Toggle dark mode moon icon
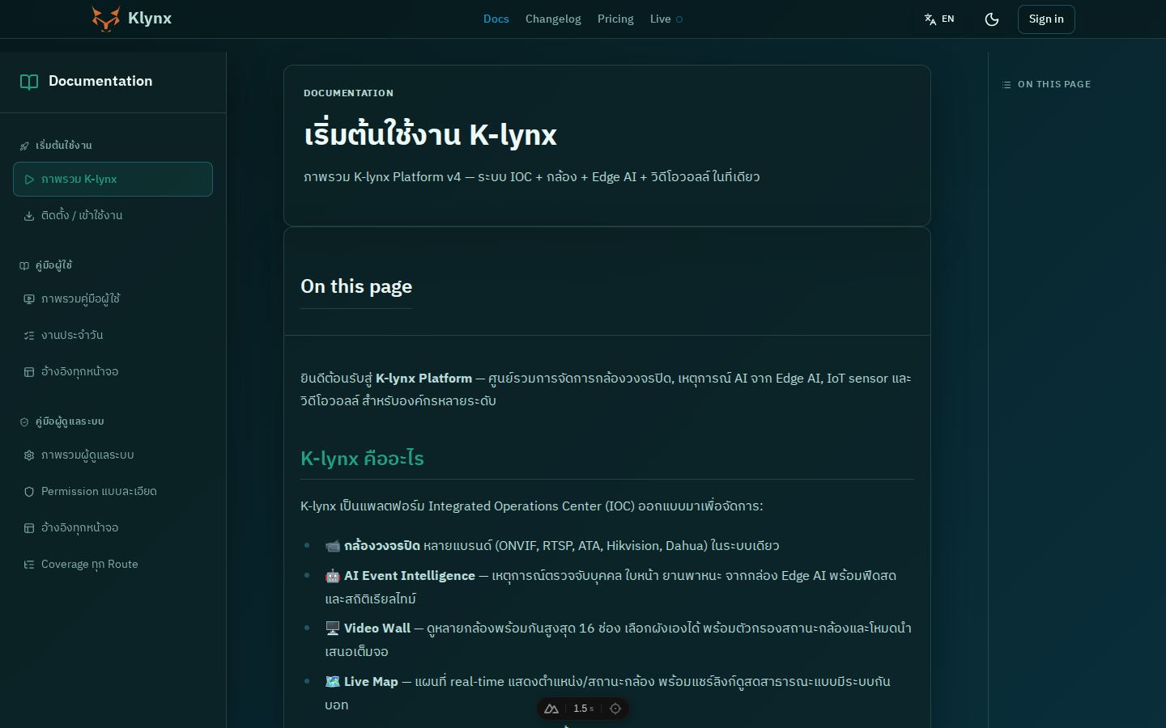This screenshot has height=728, width=1166. pyautogui.click(x=992, y=19)
